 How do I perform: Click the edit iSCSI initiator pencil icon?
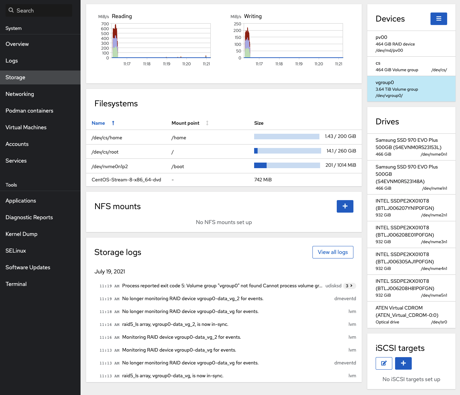coord(384,363)
